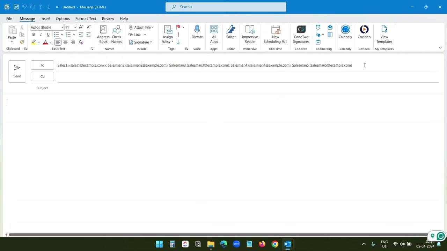
Task: Click the To button
Action: (x=42, y=65)
